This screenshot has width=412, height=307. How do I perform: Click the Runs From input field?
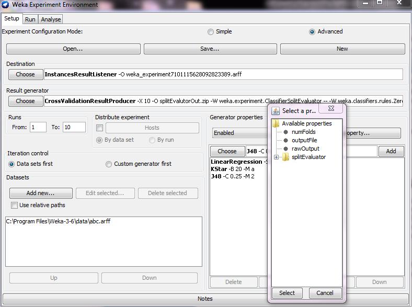coord(38,127)
